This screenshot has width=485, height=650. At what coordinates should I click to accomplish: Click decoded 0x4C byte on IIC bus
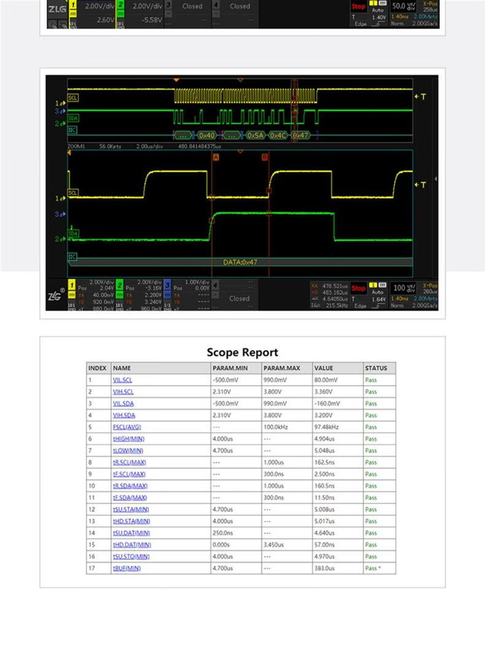coord(278,135)
